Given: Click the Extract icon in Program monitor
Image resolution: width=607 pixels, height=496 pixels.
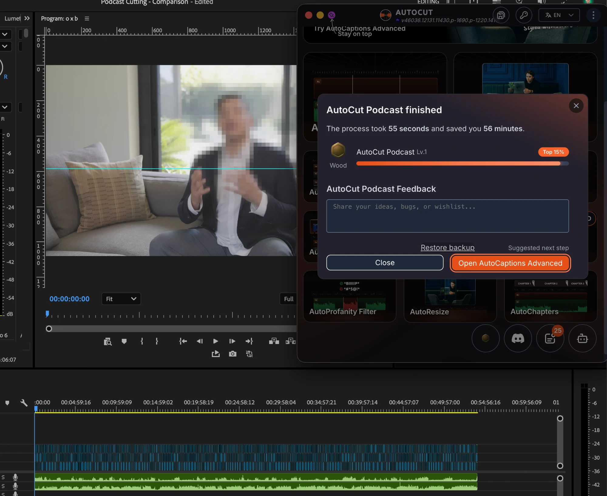Looking at the screenshot, I should [x=290, y=341].
